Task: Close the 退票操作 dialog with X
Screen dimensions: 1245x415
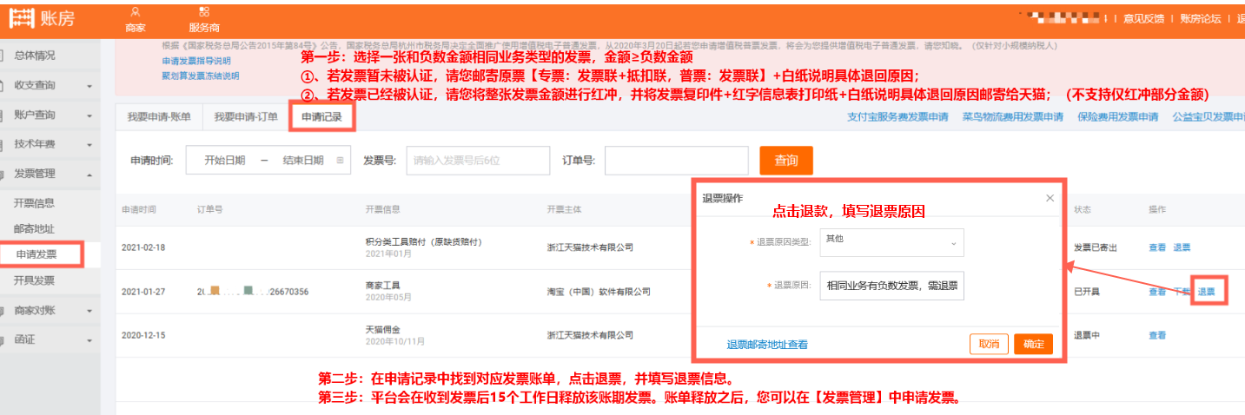Action: (1050, 198)
